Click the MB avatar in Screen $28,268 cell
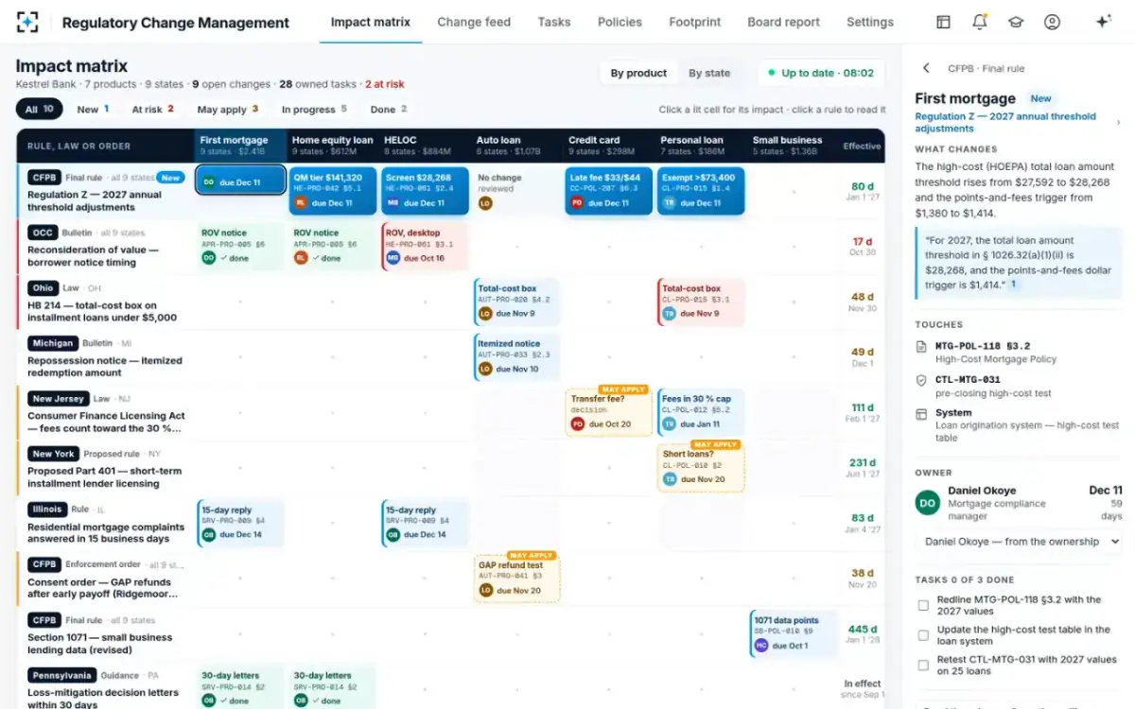The image size is (1135, 709). (393, 203)
